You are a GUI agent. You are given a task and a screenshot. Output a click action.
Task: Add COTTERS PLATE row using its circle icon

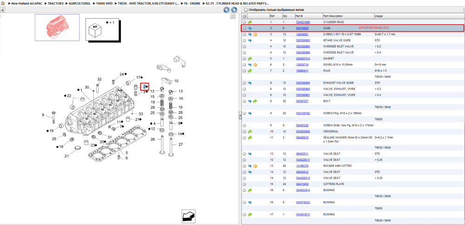(x=245, y=184)
